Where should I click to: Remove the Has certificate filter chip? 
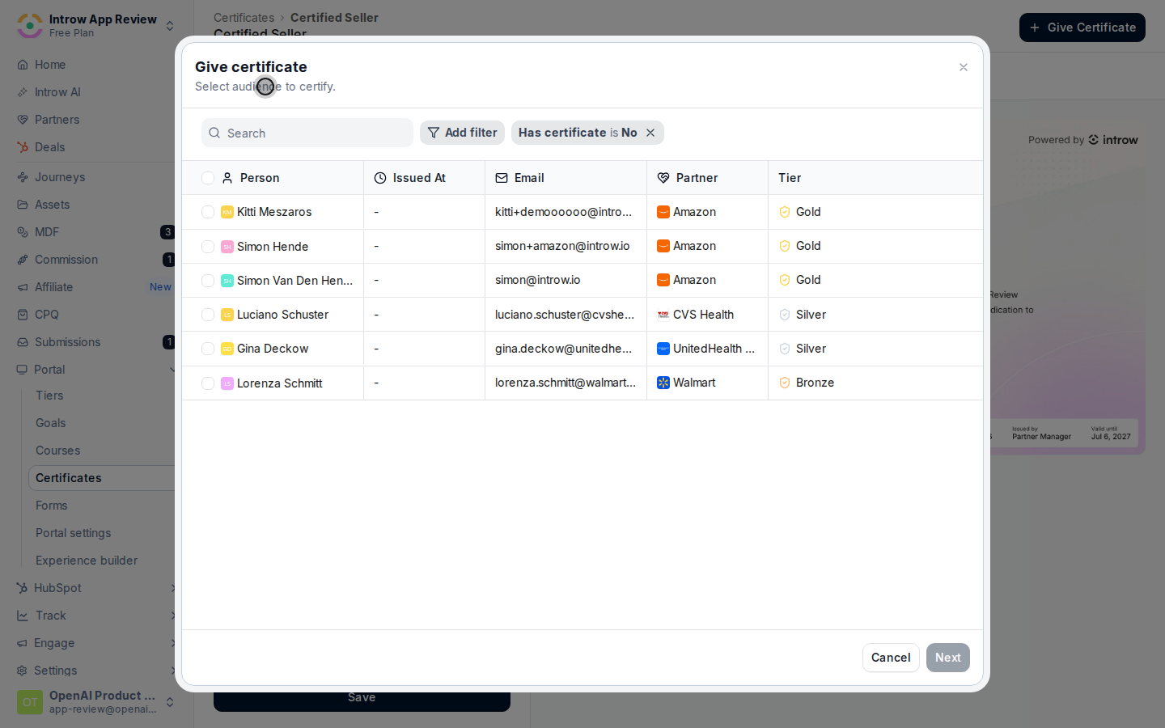(650, 133)
